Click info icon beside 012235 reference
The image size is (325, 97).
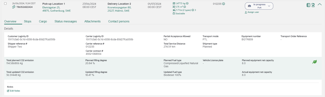(x=224, y=4)
